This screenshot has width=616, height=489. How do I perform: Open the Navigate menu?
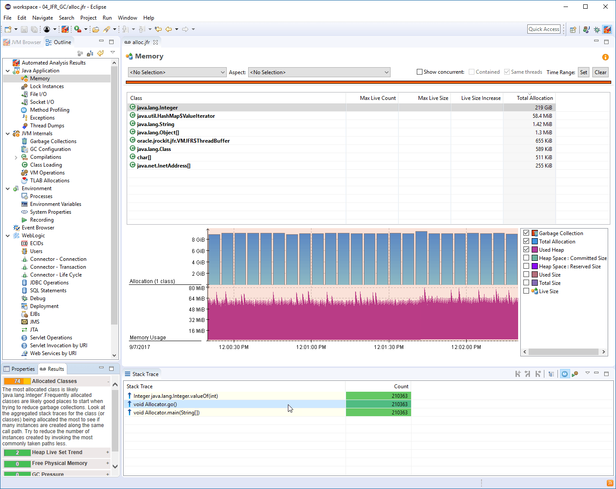tap(42, 18)
